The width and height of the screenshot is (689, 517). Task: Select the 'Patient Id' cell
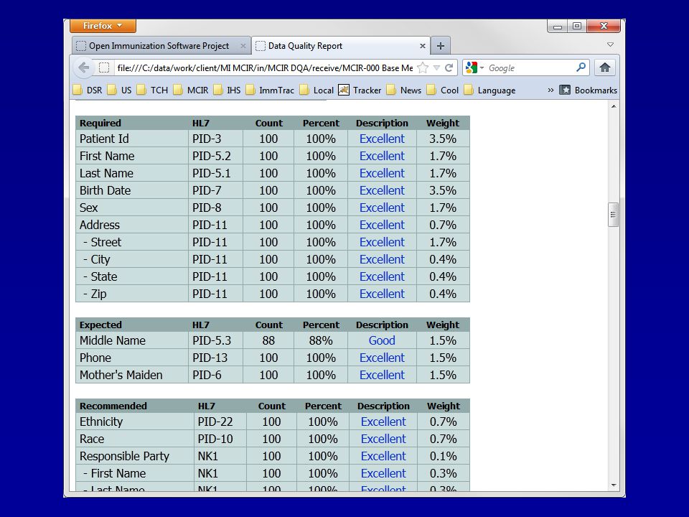click(x=132, y=139)
